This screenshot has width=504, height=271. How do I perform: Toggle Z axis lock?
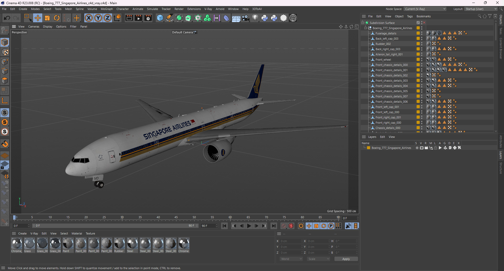(108, 18)
